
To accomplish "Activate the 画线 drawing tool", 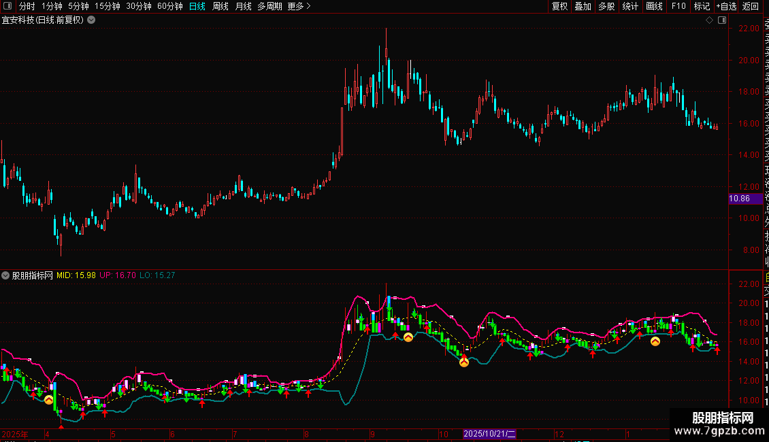I will coord(654,6).
